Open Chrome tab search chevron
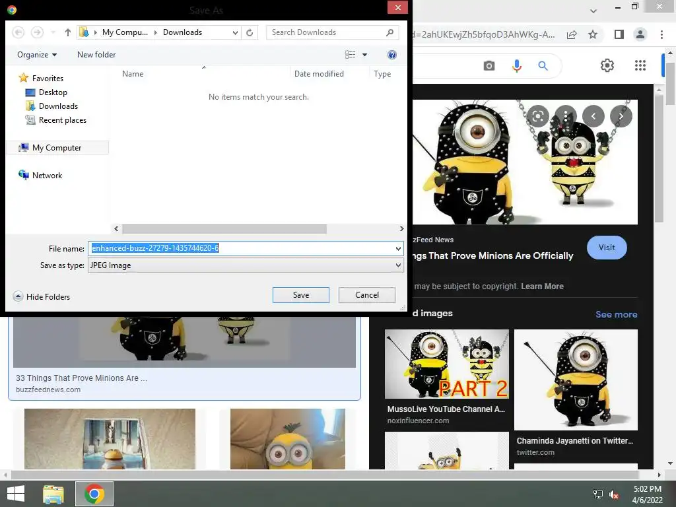 pyautogui.click(x=593, y=11)
